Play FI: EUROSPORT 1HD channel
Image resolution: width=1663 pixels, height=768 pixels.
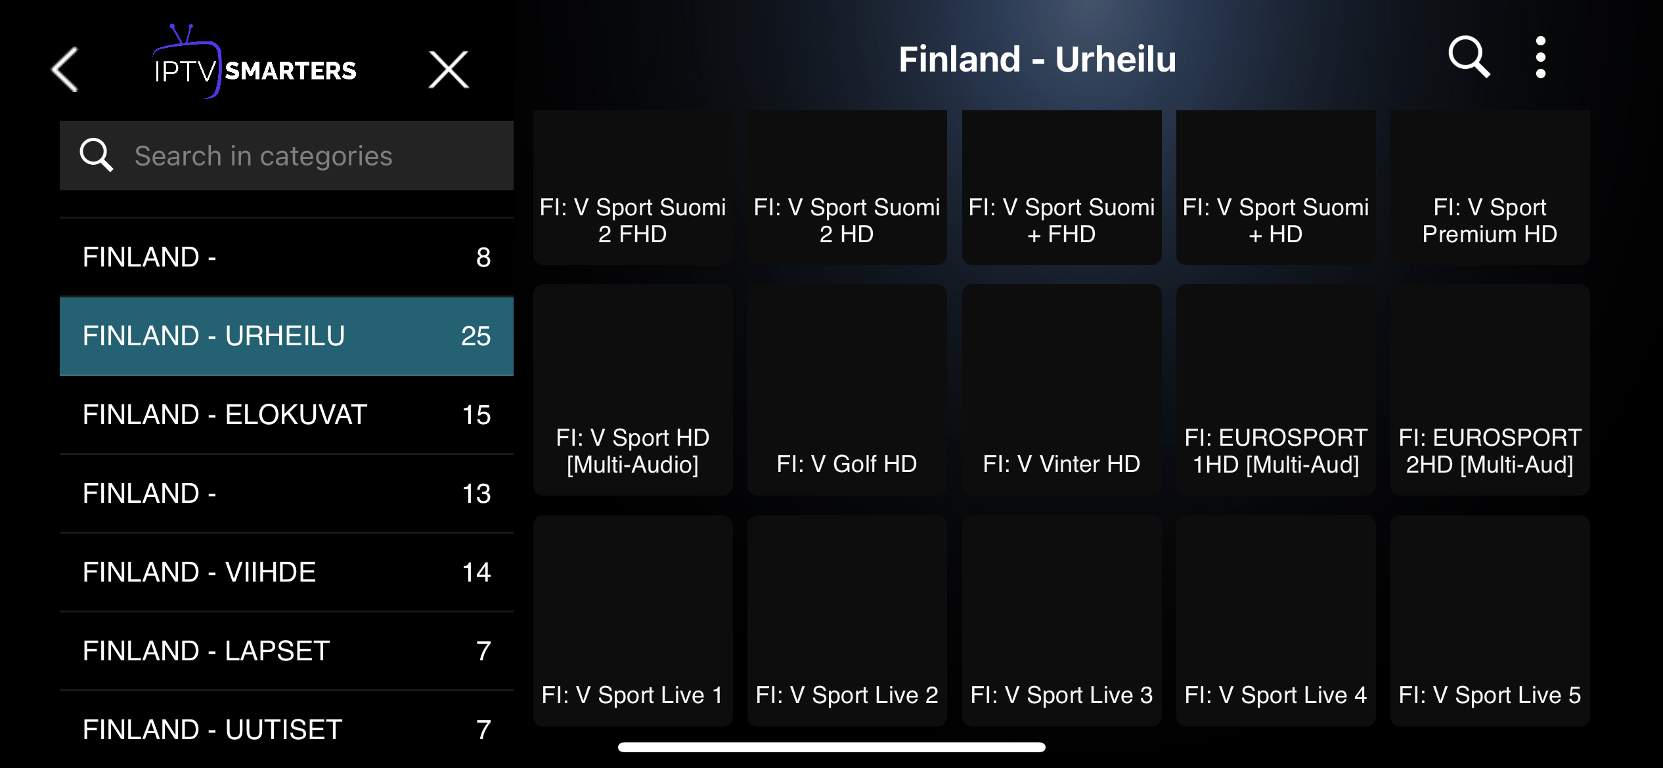pyautogui.click(x=1275, y=390)
